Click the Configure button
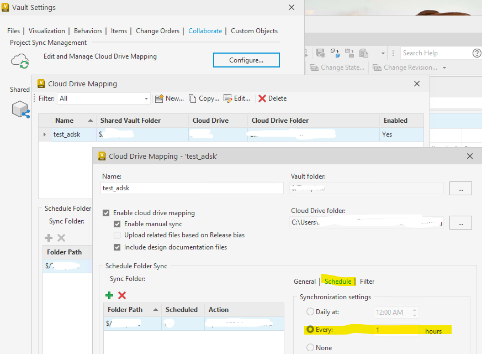Screen dimensions: 482x354 click(x=246, y=60)
